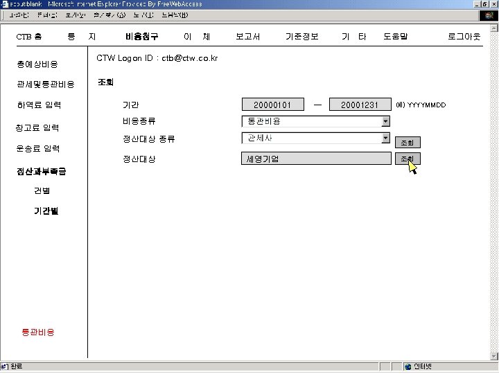Open 도움말 help in page navigation

(x=395, y=37)
